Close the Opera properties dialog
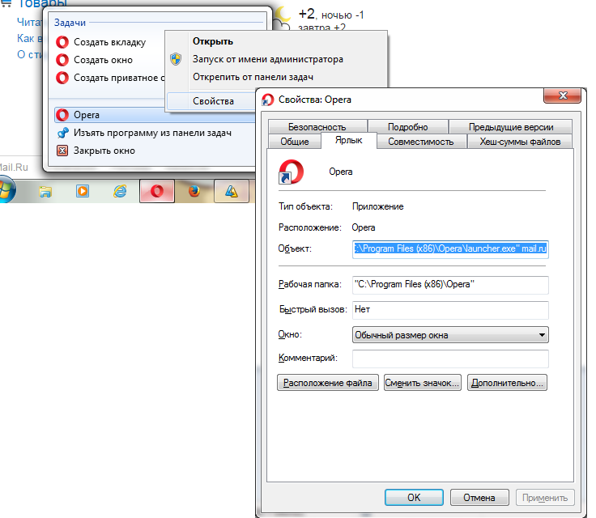 point(563,96)
